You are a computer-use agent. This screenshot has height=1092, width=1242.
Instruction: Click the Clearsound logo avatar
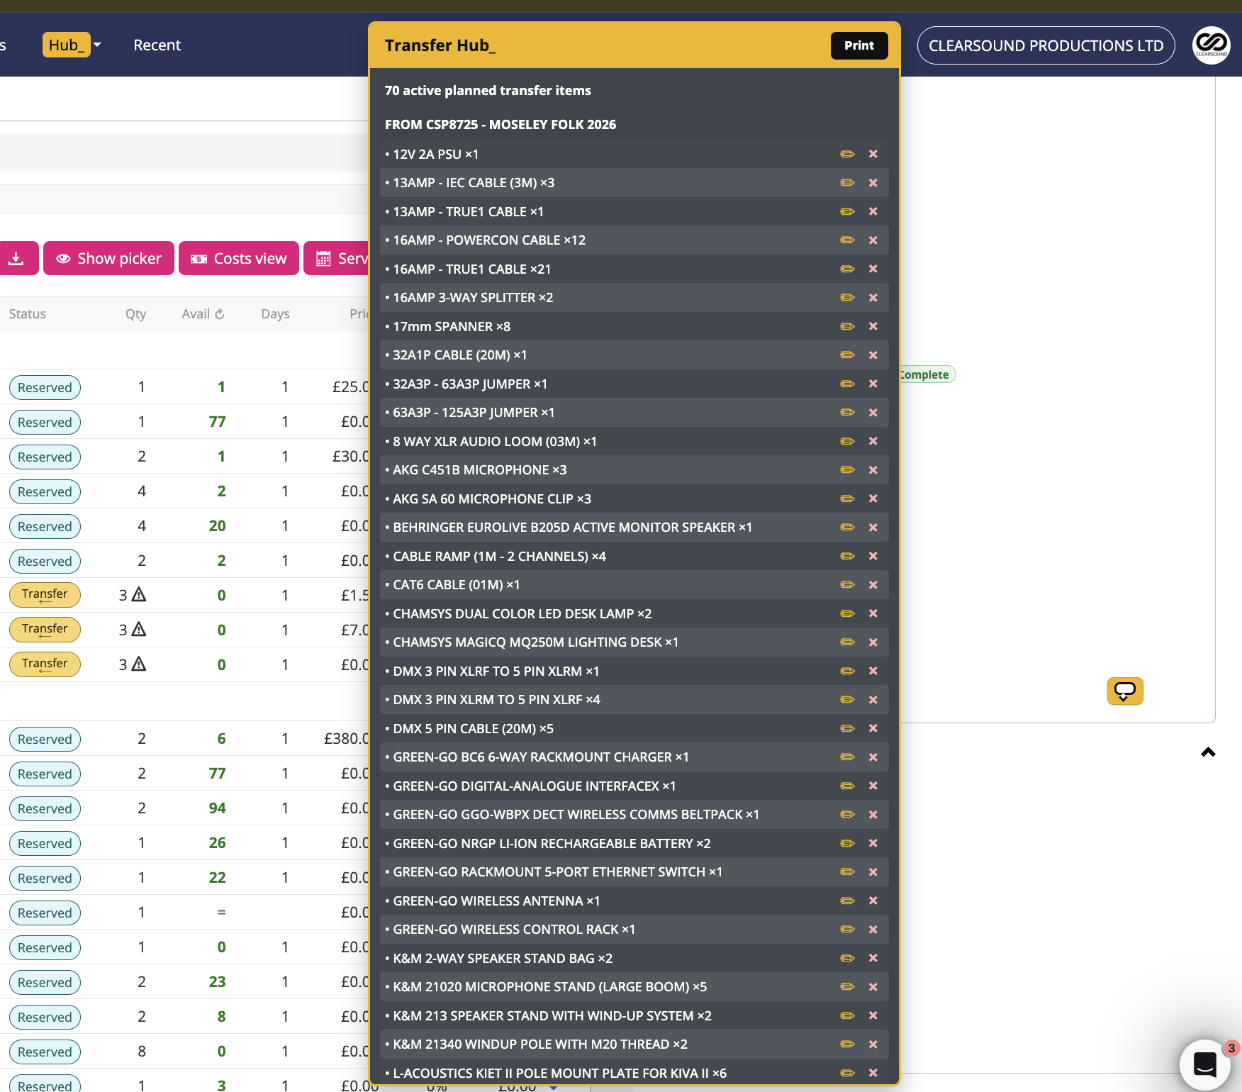[1211, 45]
